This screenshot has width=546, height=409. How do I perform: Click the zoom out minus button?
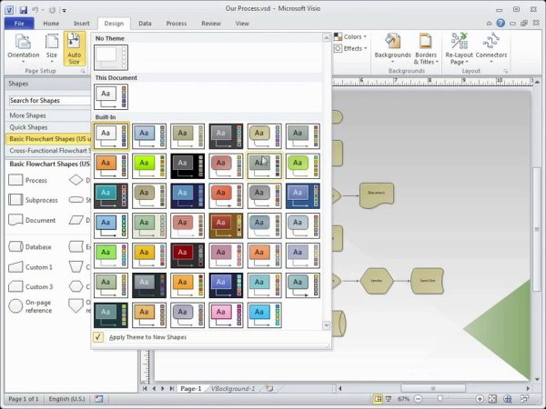[419, 399]
